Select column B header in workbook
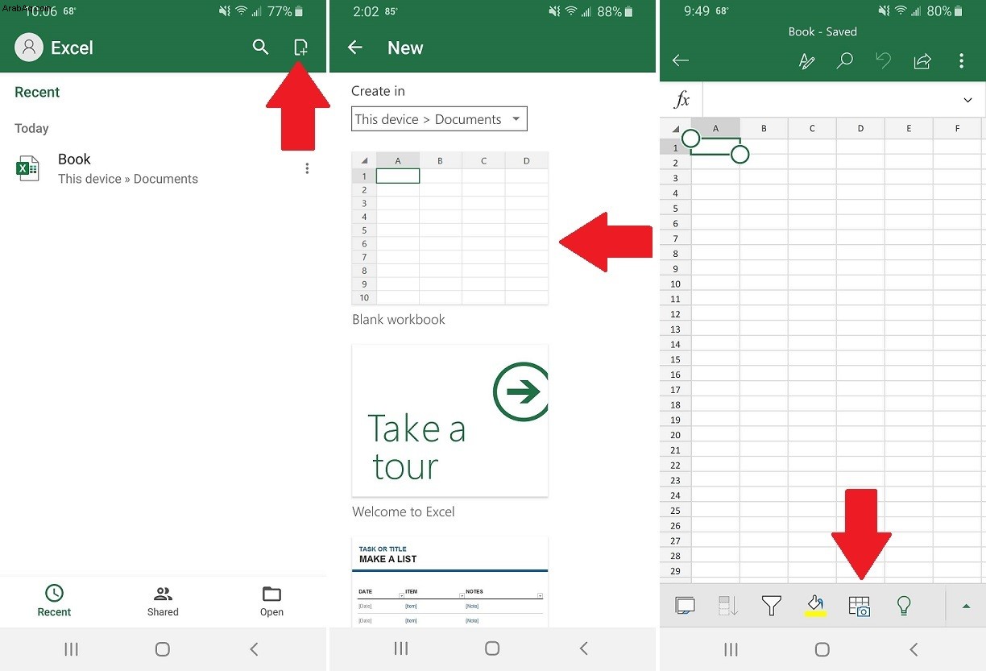986x671 pixels. [x=764, y=128]
